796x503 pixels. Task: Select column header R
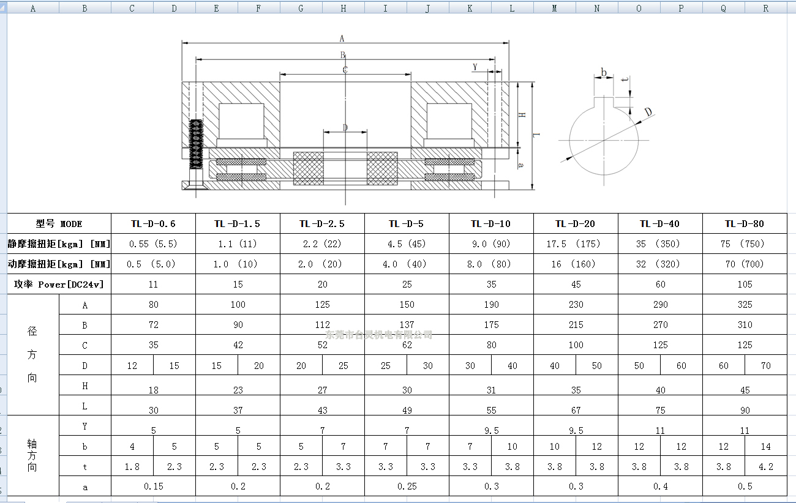[x=765, y=7]
